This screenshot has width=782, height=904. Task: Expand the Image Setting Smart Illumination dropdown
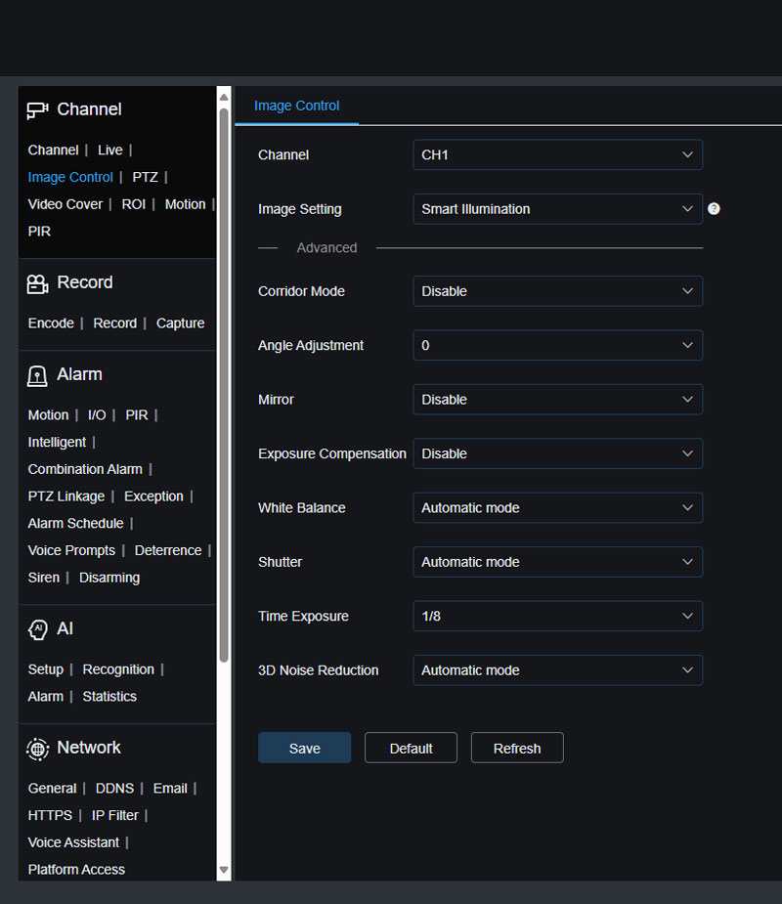click(557, 209)
